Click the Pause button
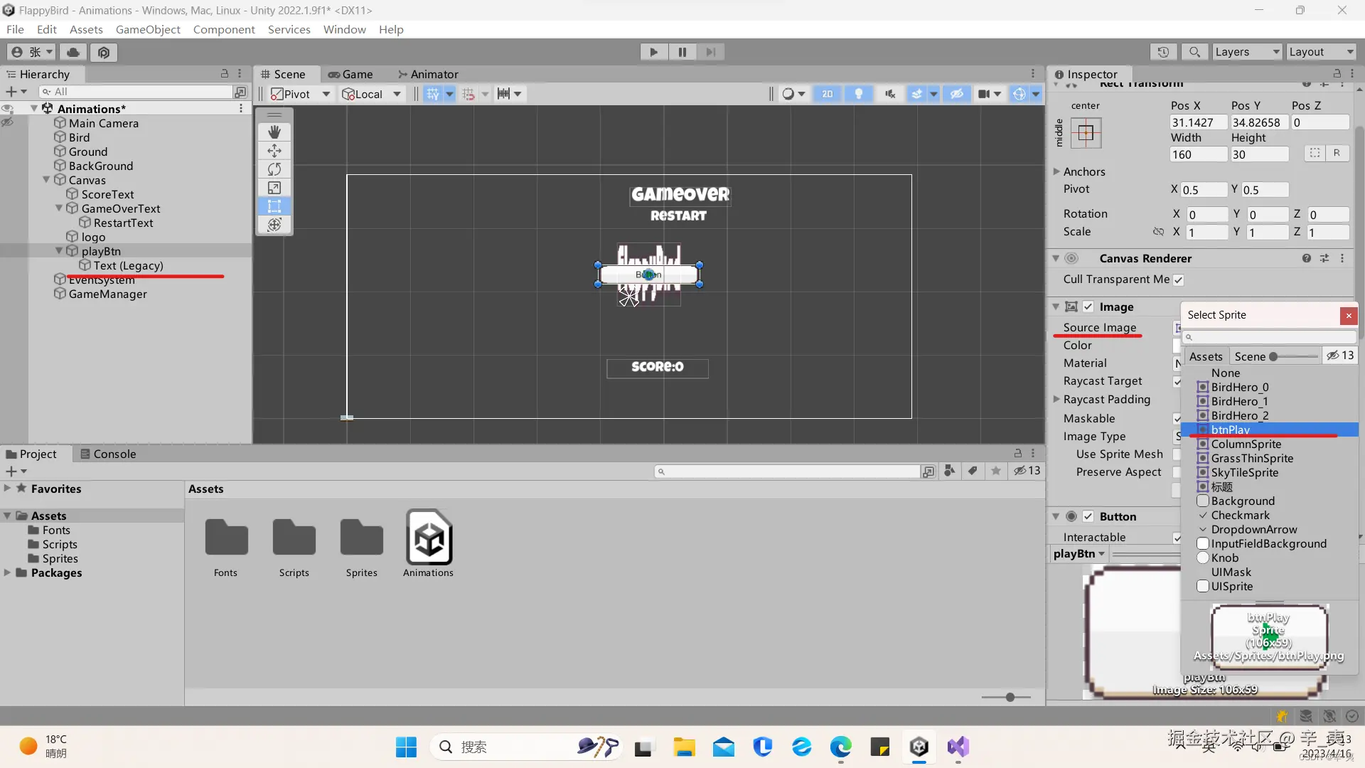 (x=682, y=52)
